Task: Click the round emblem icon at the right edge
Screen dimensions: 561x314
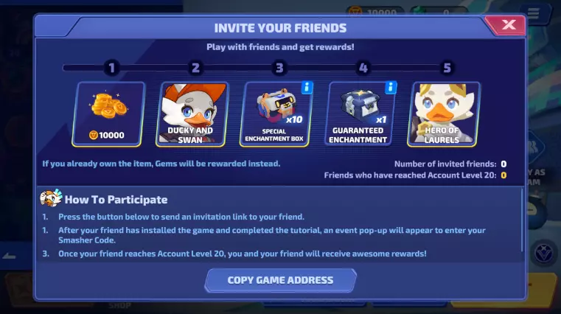Action: [x=543, y=253]
